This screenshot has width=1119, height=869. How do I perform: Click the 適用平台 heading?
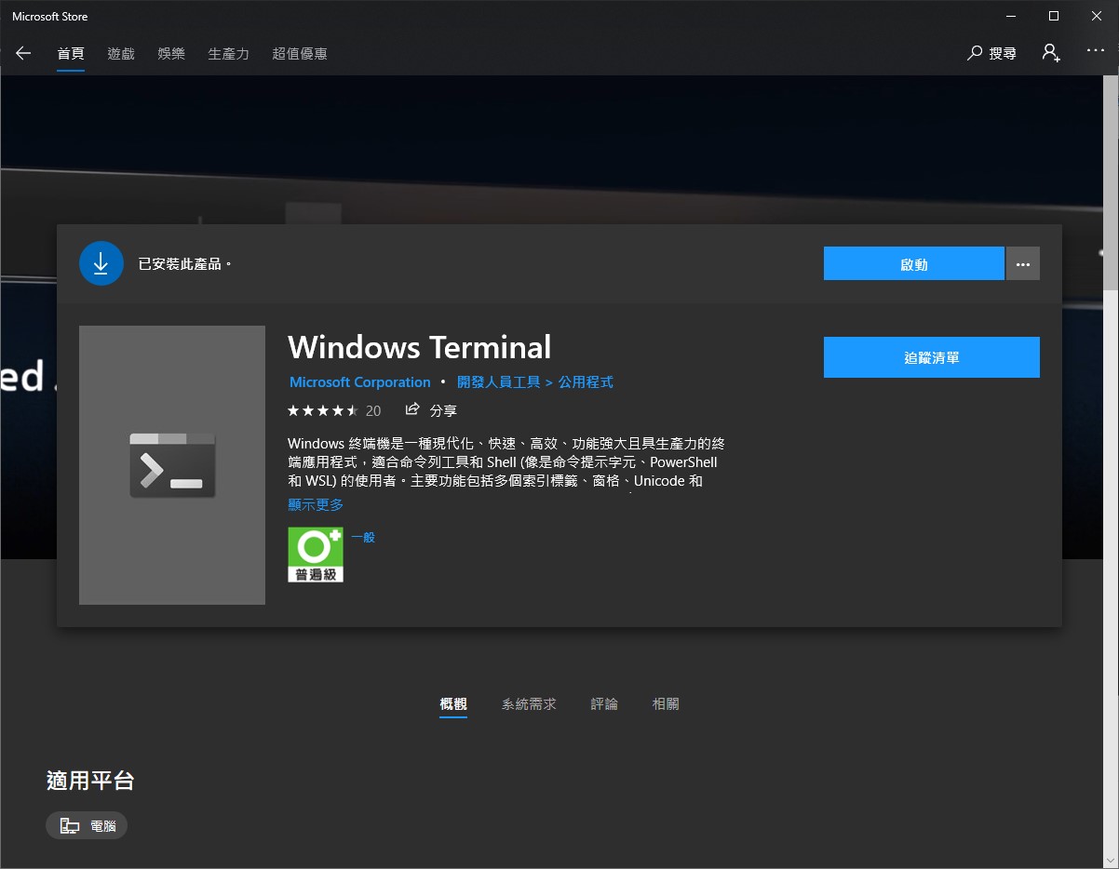(x=90, y=780)
